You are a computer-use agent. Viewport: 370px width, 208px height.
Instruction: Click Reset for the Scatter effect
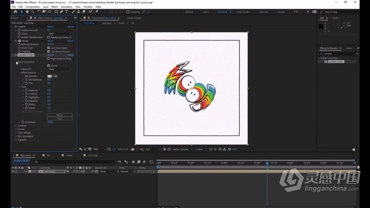[50, 27]
